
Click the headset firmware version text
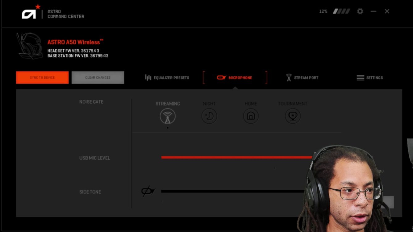pyautogui.click(x=73, y=51)
